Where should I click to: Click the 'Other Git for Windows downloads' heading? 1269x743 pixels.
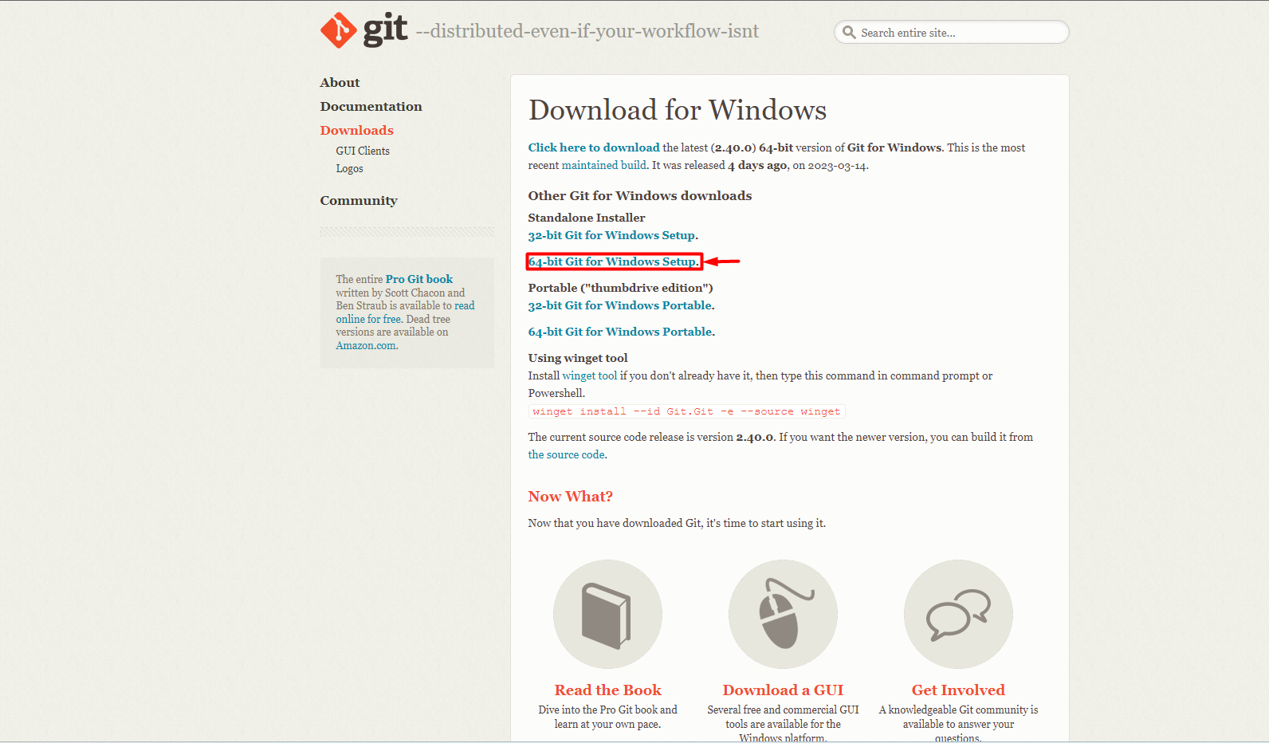640,196
